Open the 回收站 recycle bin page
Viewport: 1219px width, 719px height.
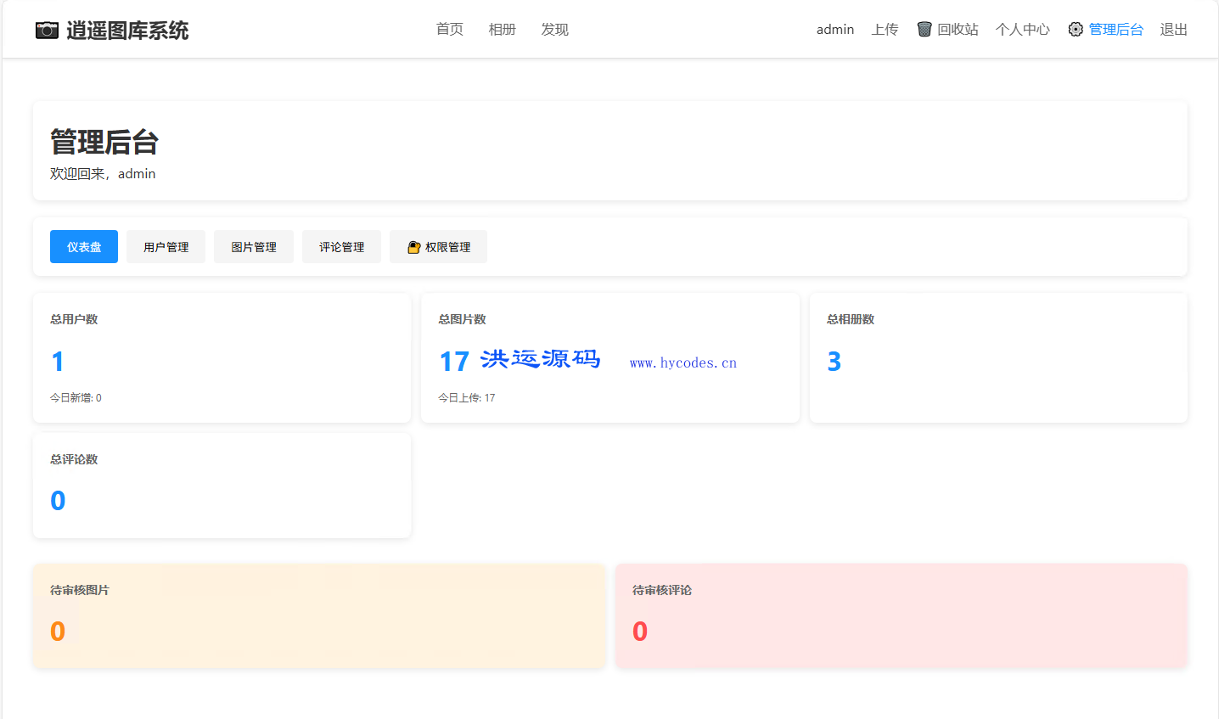tap(956, 29)
